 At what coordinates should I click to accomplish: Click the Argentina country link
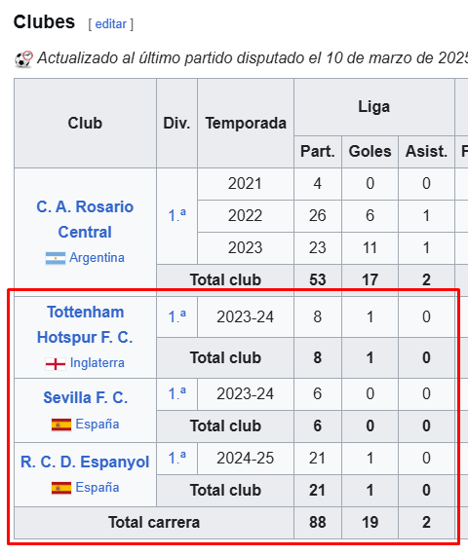pyautogui.click(x=97, y=257)
